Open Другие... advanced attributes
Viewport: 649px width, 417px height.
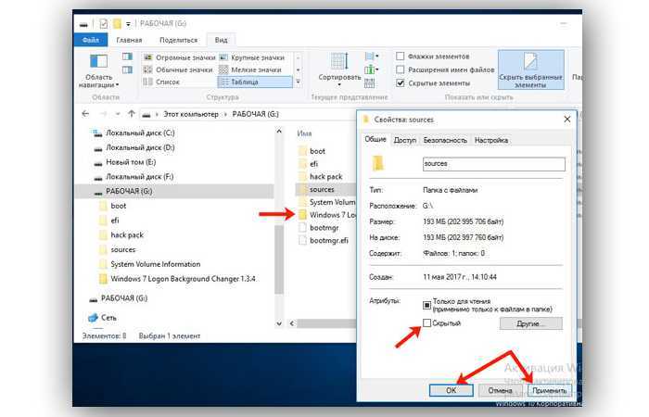tap(531, 323)
